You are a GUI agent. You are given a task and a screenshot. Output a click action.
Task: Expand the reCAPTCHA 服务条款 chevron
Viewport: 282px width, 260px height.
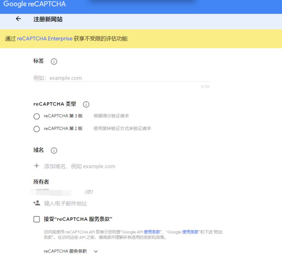(95, 251)
